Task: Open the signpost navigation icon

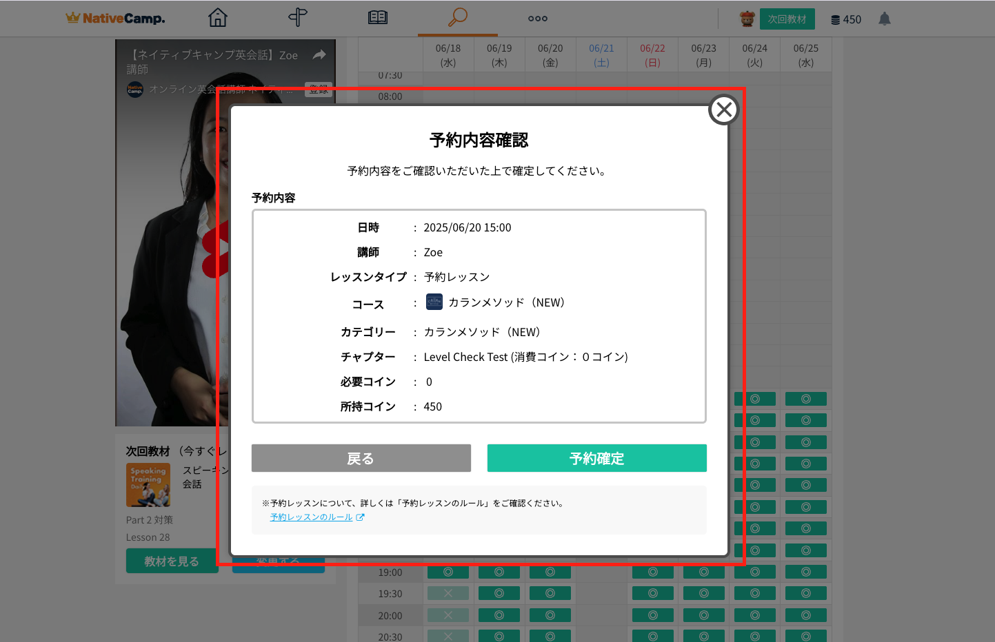Action: (298, 18)
